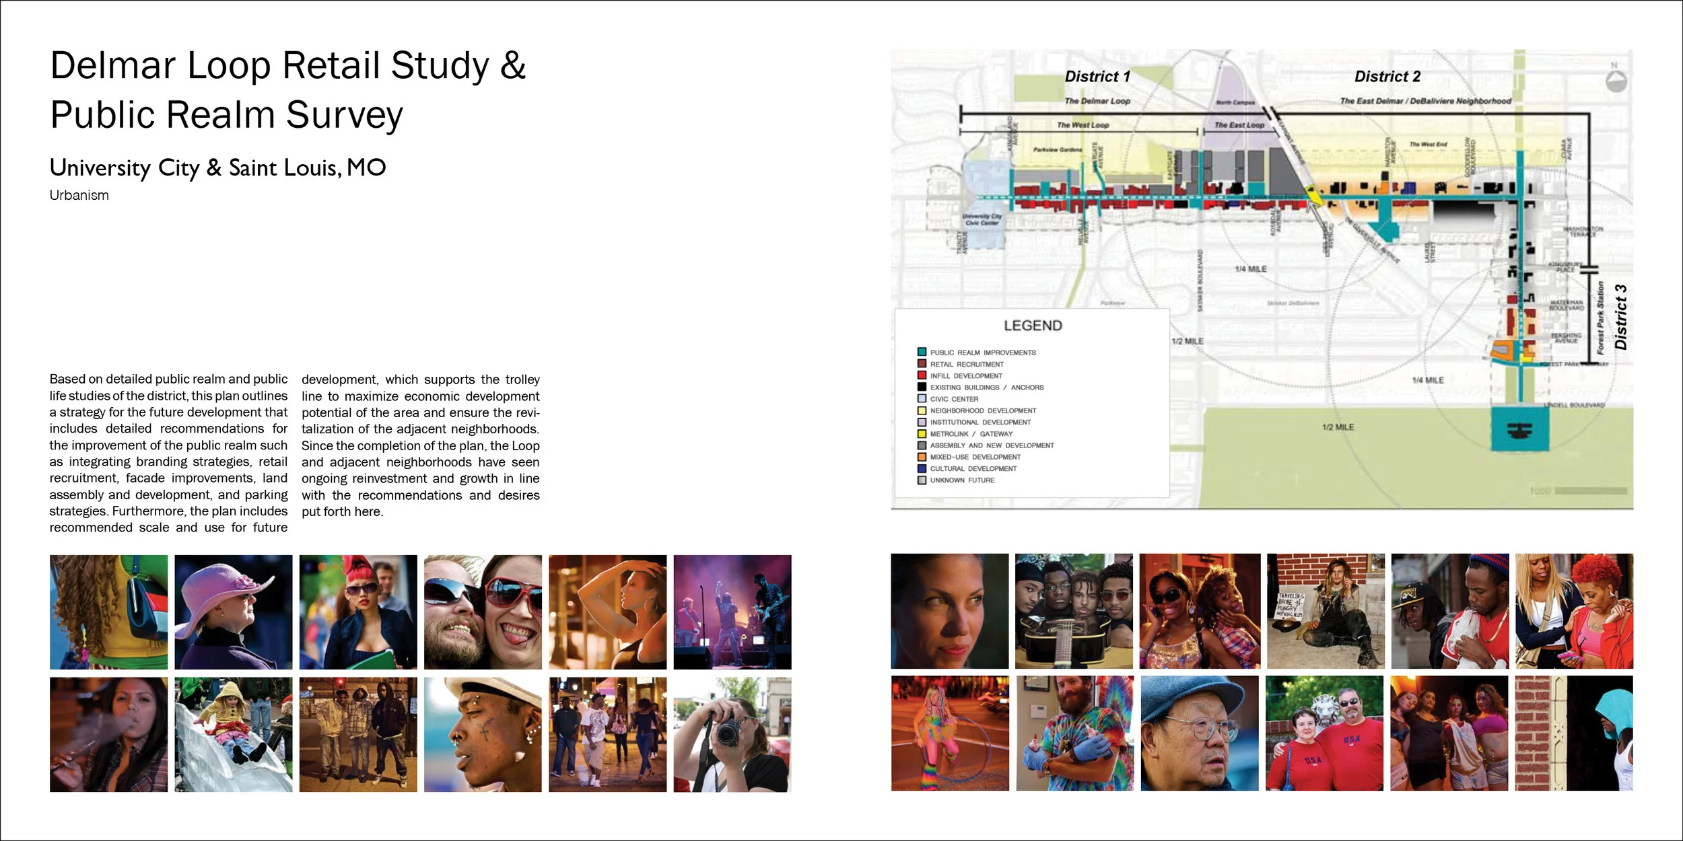The height and width of the screenshot is (841, 1683).
Task: Open the woman exhaling smoke photo
Action: [108, 735]
